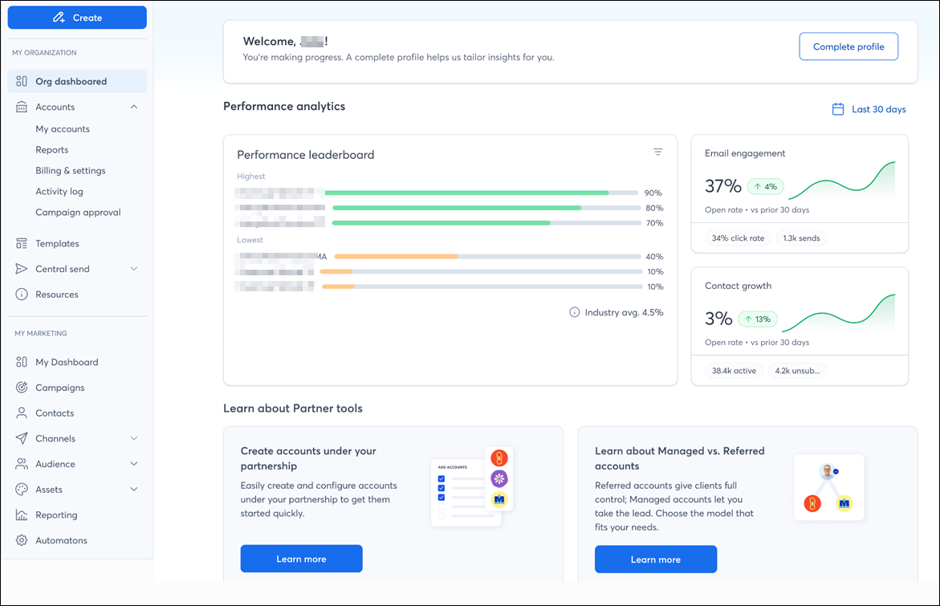Click the Templates icon in sidebar
This screenshot has height=606, width=940.
coord(22,243)
